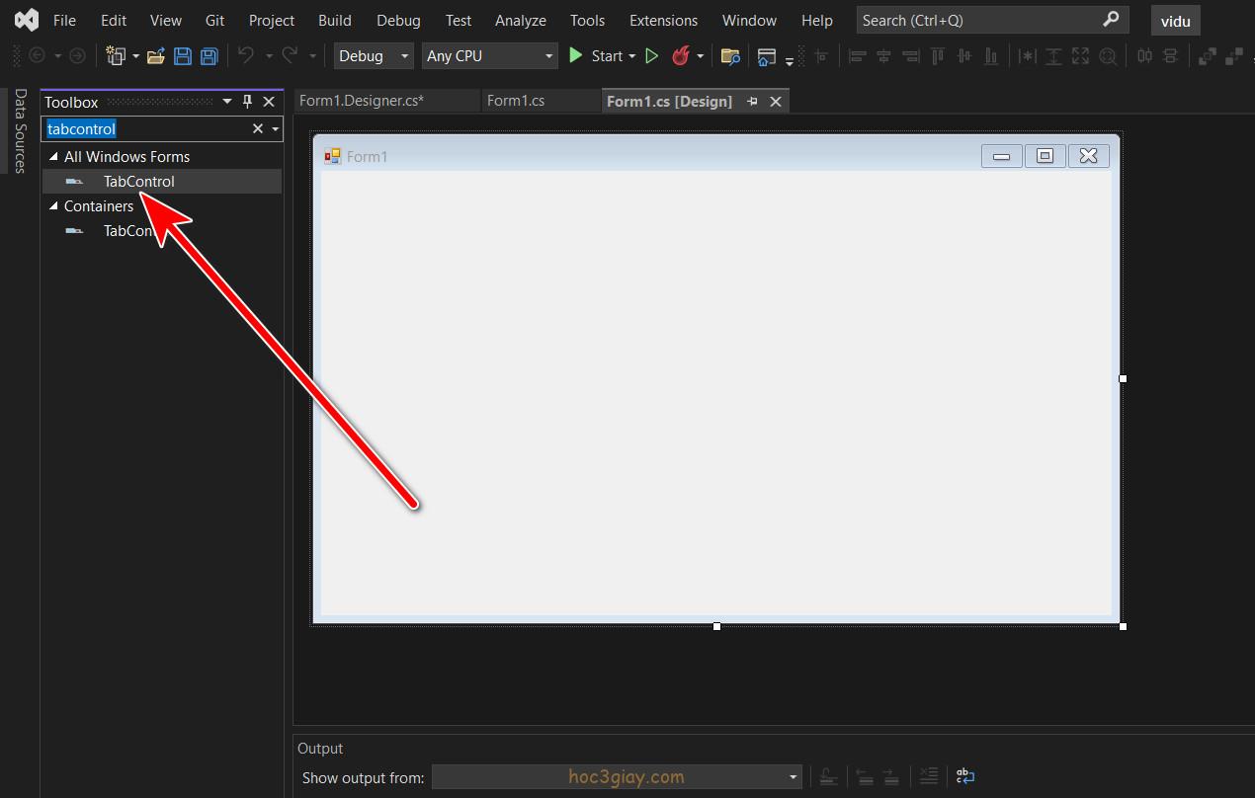Screen dimensions: 1255x798
Task: Click the Hot Reload flame icon
Action: (680, 56)
